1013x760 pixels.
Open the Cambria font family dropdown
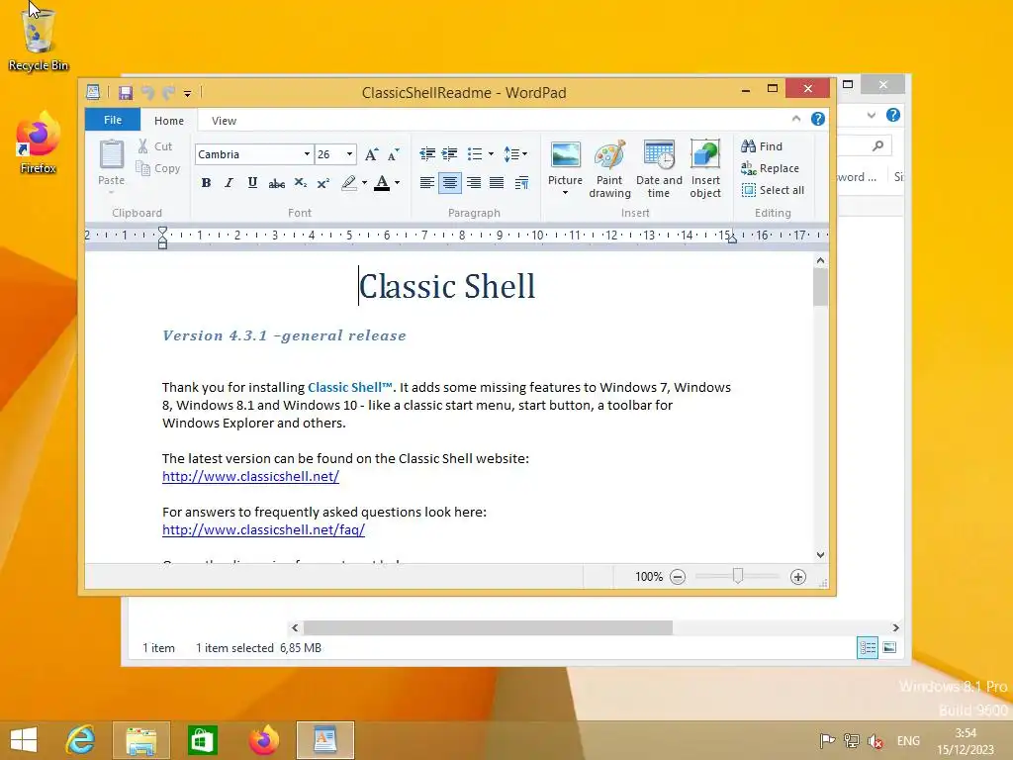pyautogui.click(x=307, y=153)
